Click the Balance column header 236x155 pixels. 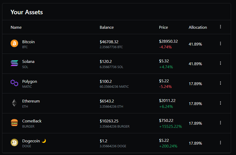(106, 27)
